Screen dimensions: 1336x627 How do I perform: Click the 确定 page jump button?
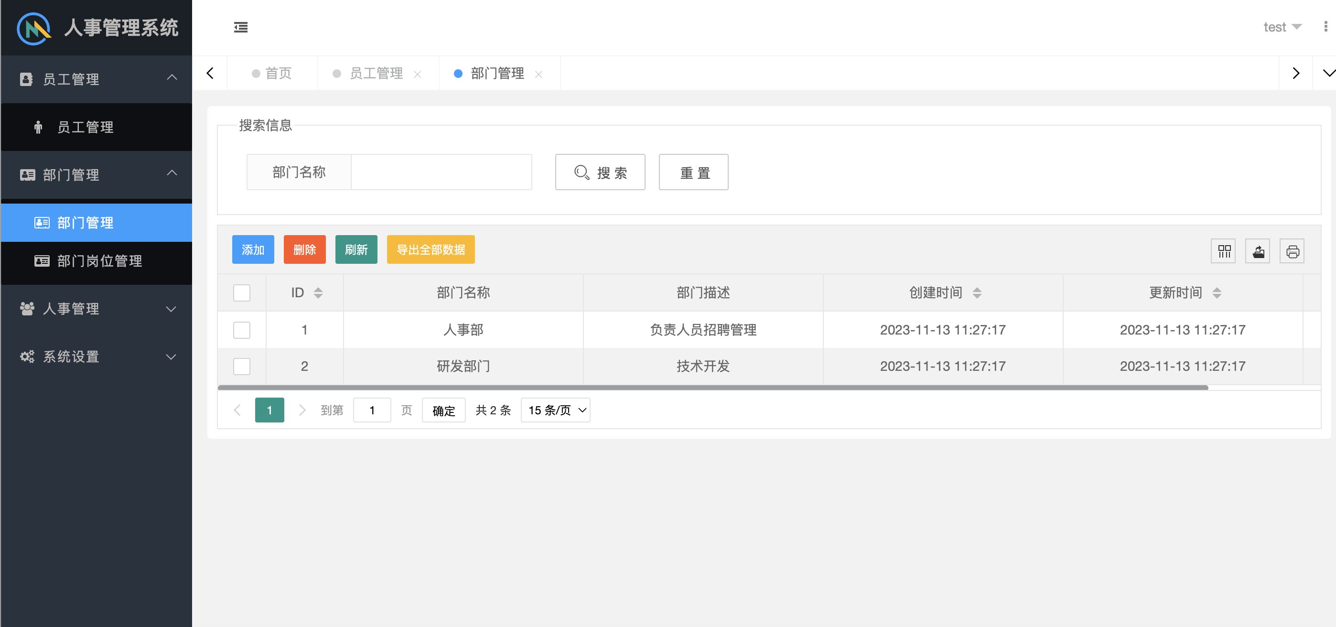pos(443,410)
